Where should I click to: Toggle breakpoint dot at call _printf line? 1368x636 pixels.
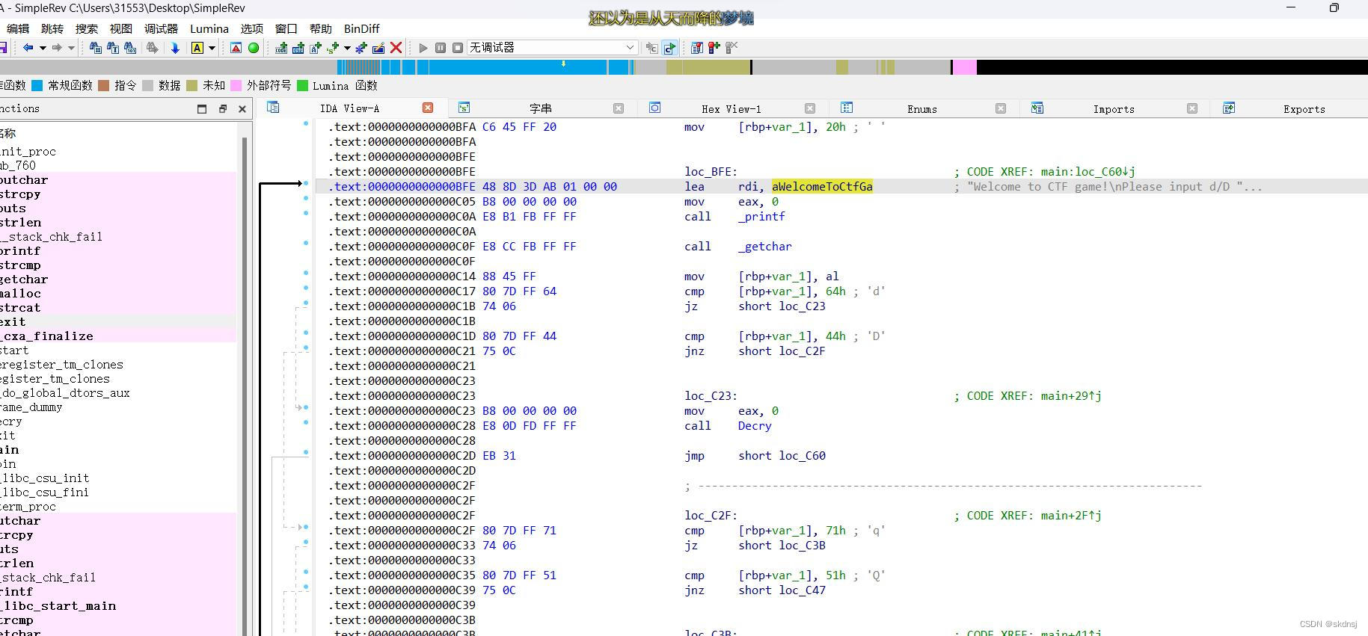(x=306, y=213)
